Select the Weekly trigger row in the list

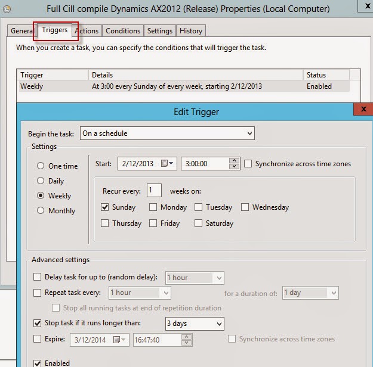(184, 86)
